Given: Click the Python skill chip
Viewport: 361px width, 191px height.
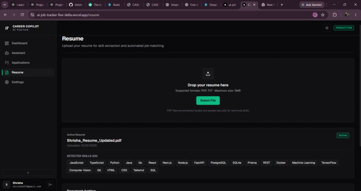Looking at the screenshot, I should click(115, 163).
